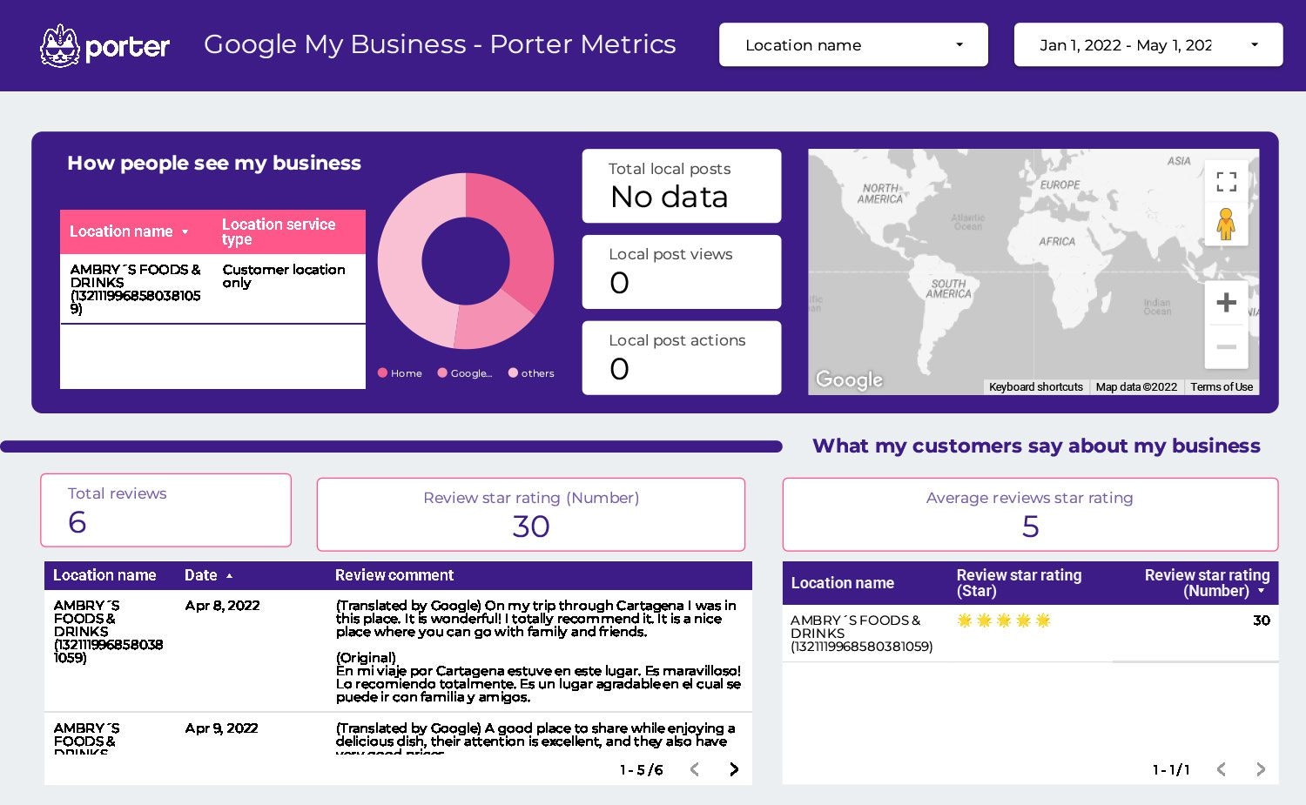Next page arrow in star rating table
Image resolution: width=1306 pixels, height=805 pixels.
pos(1261,769)
